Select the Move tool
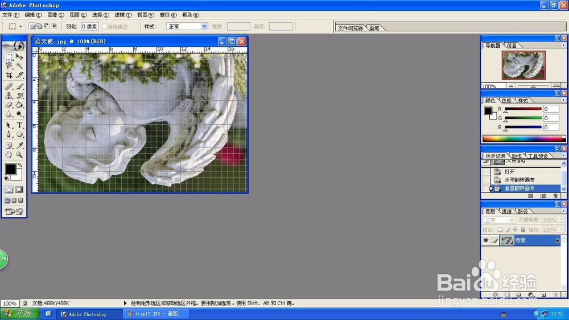The image size is (569, 320). (x=19, y=57)
